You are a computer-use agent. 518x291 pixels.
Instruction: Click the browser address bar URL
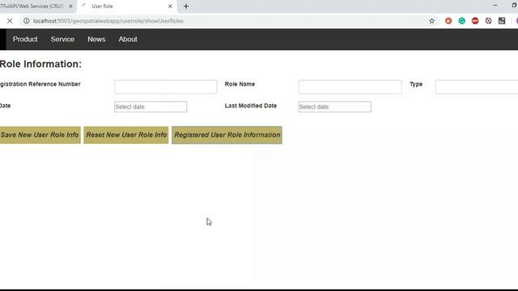108,21
